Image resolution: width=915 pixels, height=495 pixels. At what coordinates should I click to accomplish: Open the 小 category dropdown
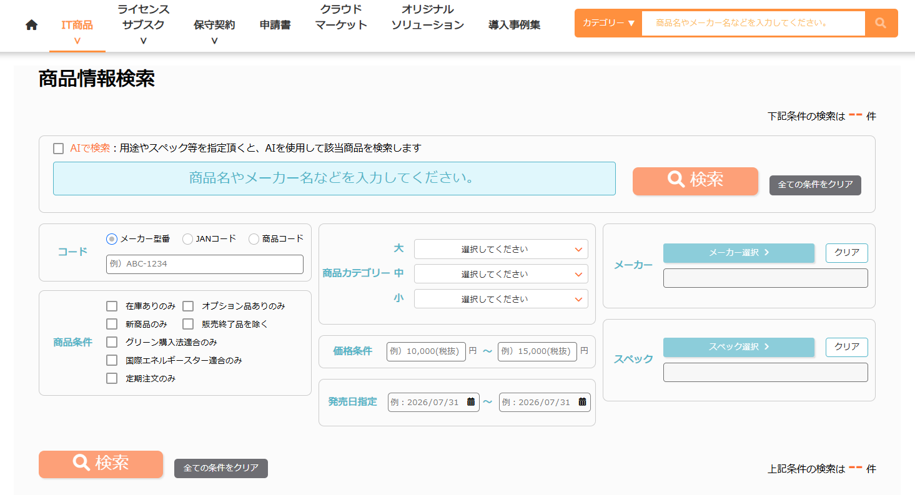point(501,299)
